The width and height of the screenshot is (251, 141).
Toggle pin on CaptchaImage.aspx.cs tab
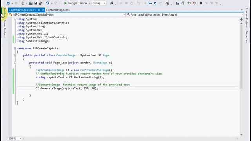(39, 10)
